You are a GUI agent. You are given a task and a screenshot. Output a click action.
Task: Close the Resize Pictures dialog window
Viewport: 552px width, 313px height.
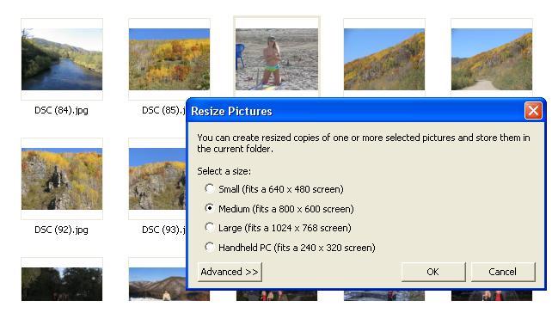point(533,111)
